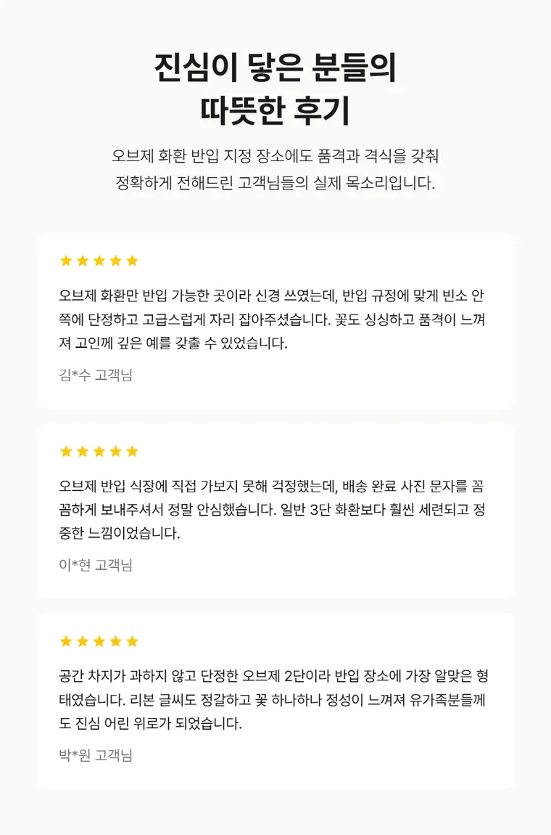Viewport: 551px width, 835px height.
Task: Select the heading 진심이 닿은 분들의
Action: (275, 68)
